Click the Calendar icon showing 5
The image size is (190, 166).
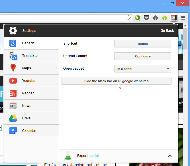(13, 131)
